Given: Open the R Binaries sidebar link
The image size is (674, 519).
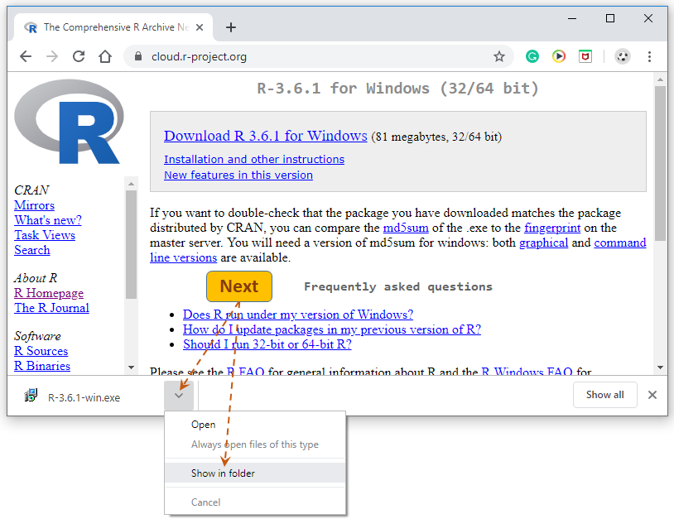Looking at the screenshot, I should pos(42,366).
